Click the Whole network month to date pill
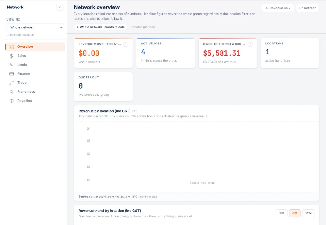 pos(101,27)
